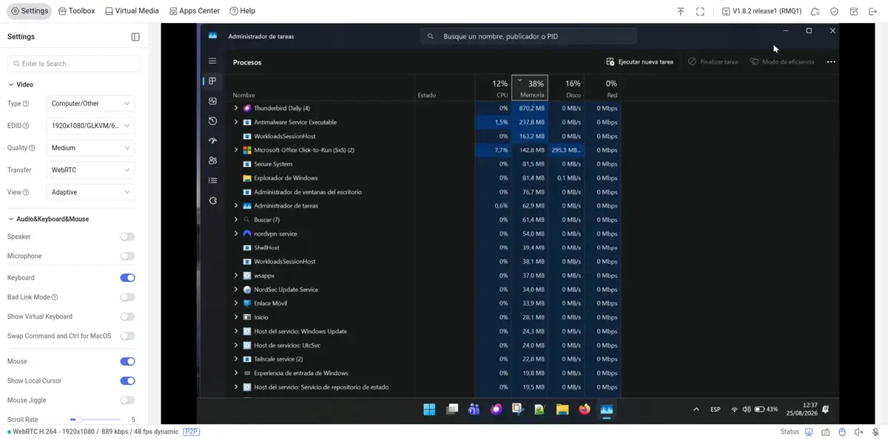Toggle Swap Command and Ctrl for MacOS
Image resolution: width=888 pixels, height=439 pixels.
click(127, 336)
